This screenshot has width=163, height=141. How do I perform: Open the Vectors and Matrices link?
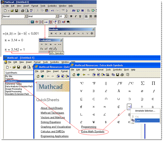(53, 117)
